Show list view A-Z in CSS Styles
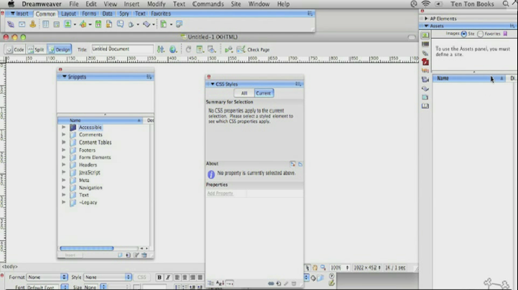The height and width of the screenshot is (290, 518). [x=220, y=283]
